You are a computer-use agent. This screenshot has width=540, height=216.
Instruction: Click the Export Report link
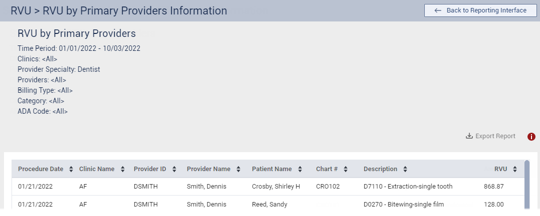[495, 136]
